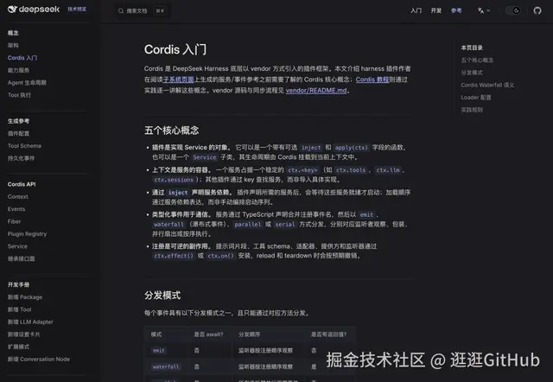The height and width of the screenshot is (382, 553).
Task: Click the apply(ctx) inline code
Action: pos(352,148)
